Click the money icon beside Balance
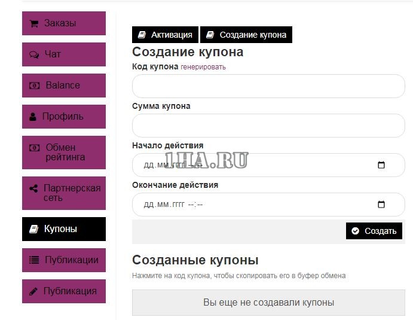413x320 pixels. 35,86
